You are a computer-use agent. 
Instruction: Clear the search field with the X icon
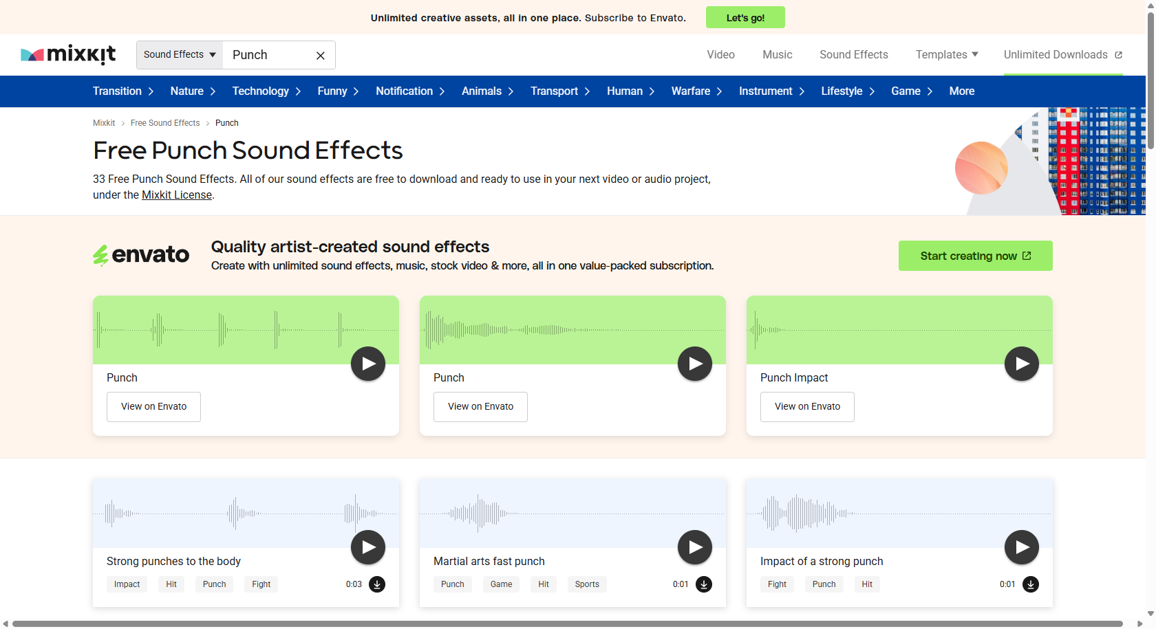[x=320, y=55]
